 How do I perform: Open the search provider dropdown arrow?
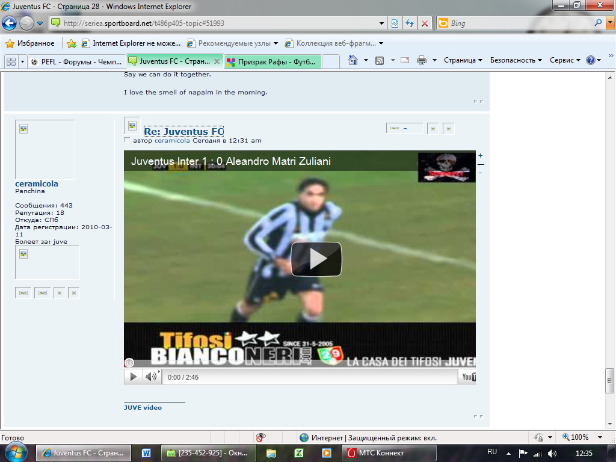610,23
